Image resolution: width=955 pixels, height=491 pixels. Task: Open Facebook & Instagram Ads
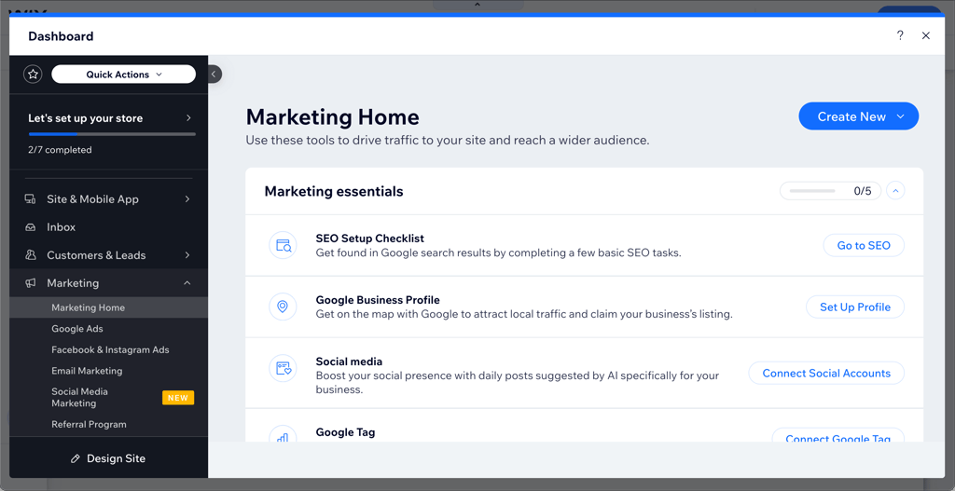108,349
